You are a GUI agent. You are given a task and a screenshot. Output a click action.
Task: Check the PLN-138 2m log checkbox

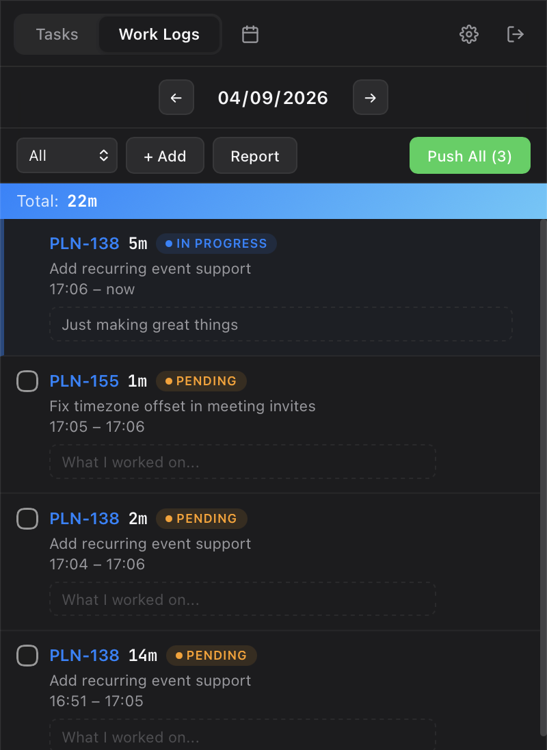click(x=27, y=519)
